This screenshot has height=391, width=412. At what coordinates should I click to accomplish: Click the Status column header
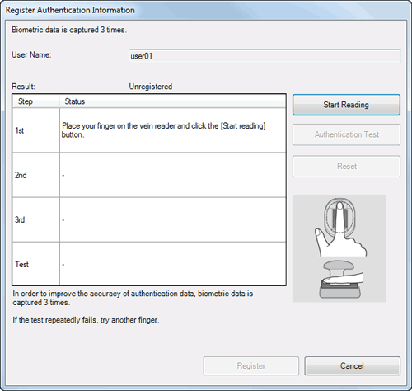(172, 101)
